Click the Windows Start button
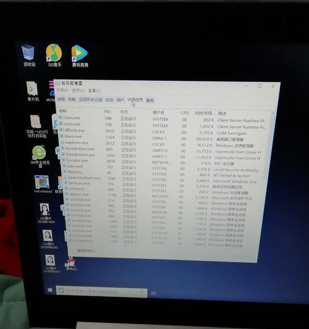Viewport: 309px width, 329px height. [50, 289]
